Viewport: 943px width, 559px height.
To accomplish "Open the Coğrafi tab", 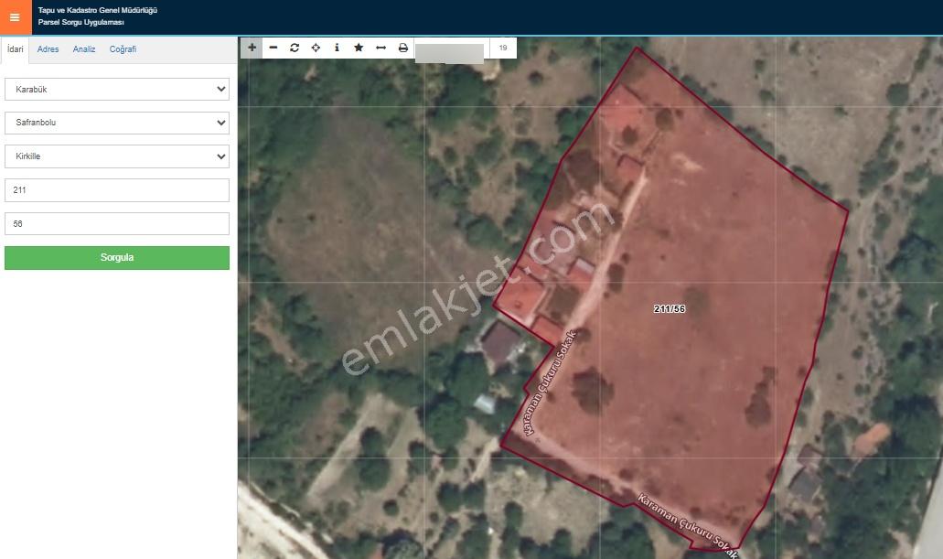I will pyautogui.click(x=123, y=49).
